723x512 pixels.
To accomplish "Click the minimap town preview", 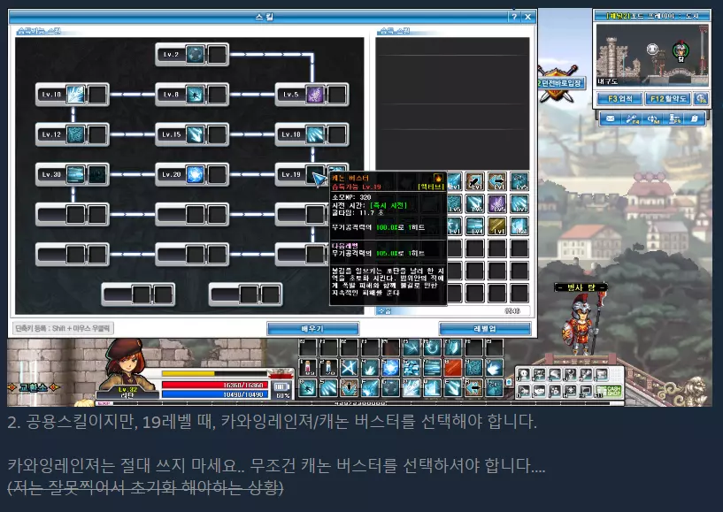I will [652, 55].
